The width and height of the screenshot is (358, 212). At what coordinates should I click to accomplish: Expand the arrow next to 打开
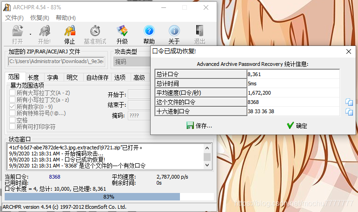pos(30,34)
